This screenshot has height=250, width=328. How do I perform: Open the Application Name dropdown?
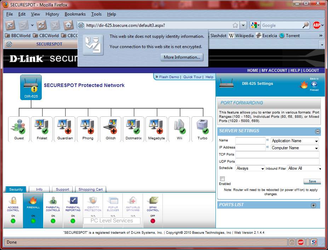coord(295,141)
